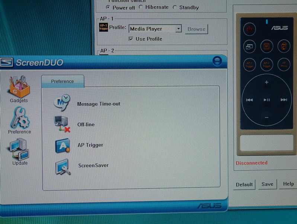Minimize the ScreenDUO window
The width and height of the screenshot is (297, 224).
point(217,61)
